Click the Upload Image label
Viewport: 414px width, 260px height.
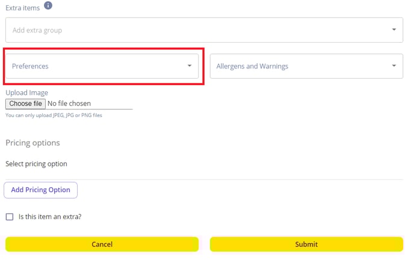click(x=27, y=92)
